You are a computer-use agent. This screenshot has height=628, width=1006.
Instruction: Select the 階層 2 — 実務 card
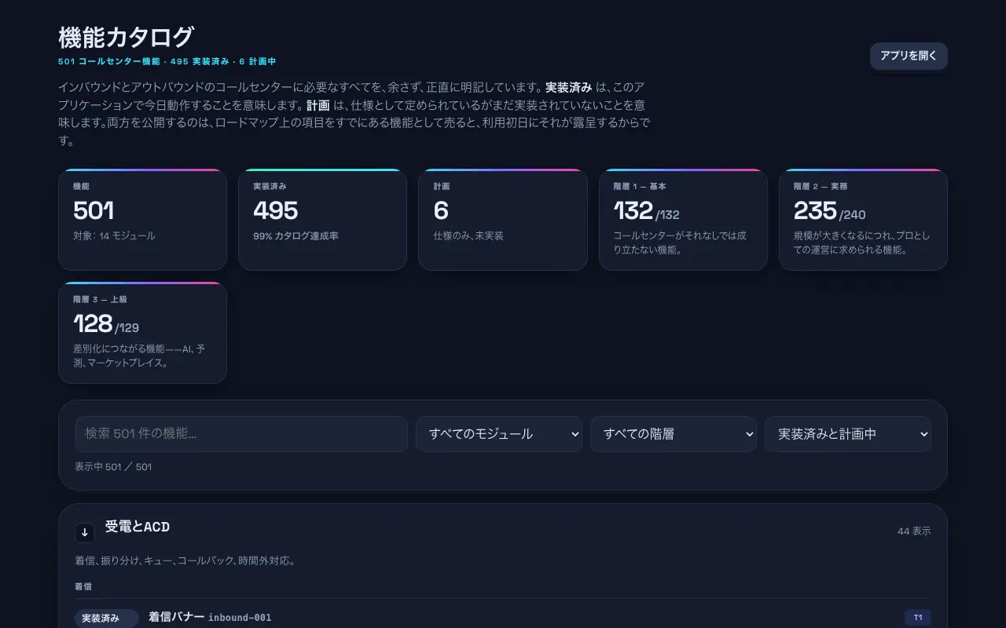click(x=863, y=220)
